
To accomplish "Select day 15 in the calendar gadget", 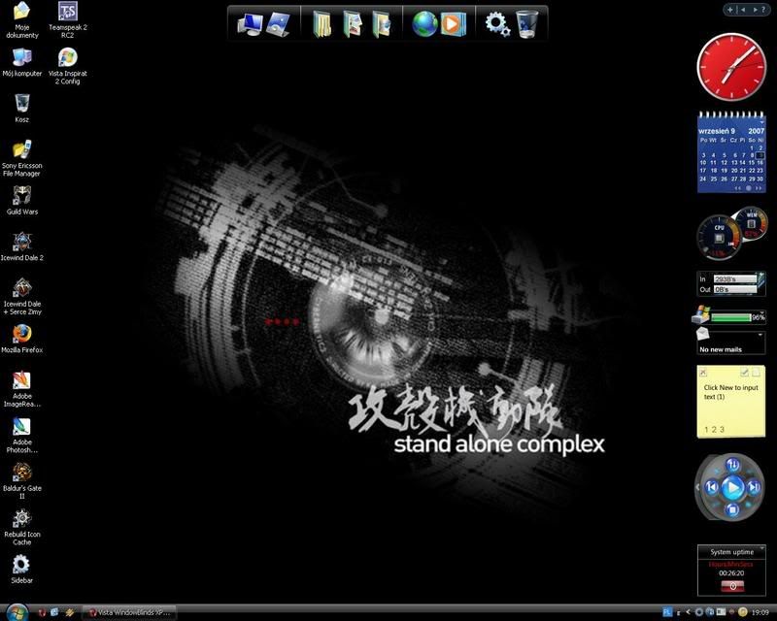I will pos(751,162).
